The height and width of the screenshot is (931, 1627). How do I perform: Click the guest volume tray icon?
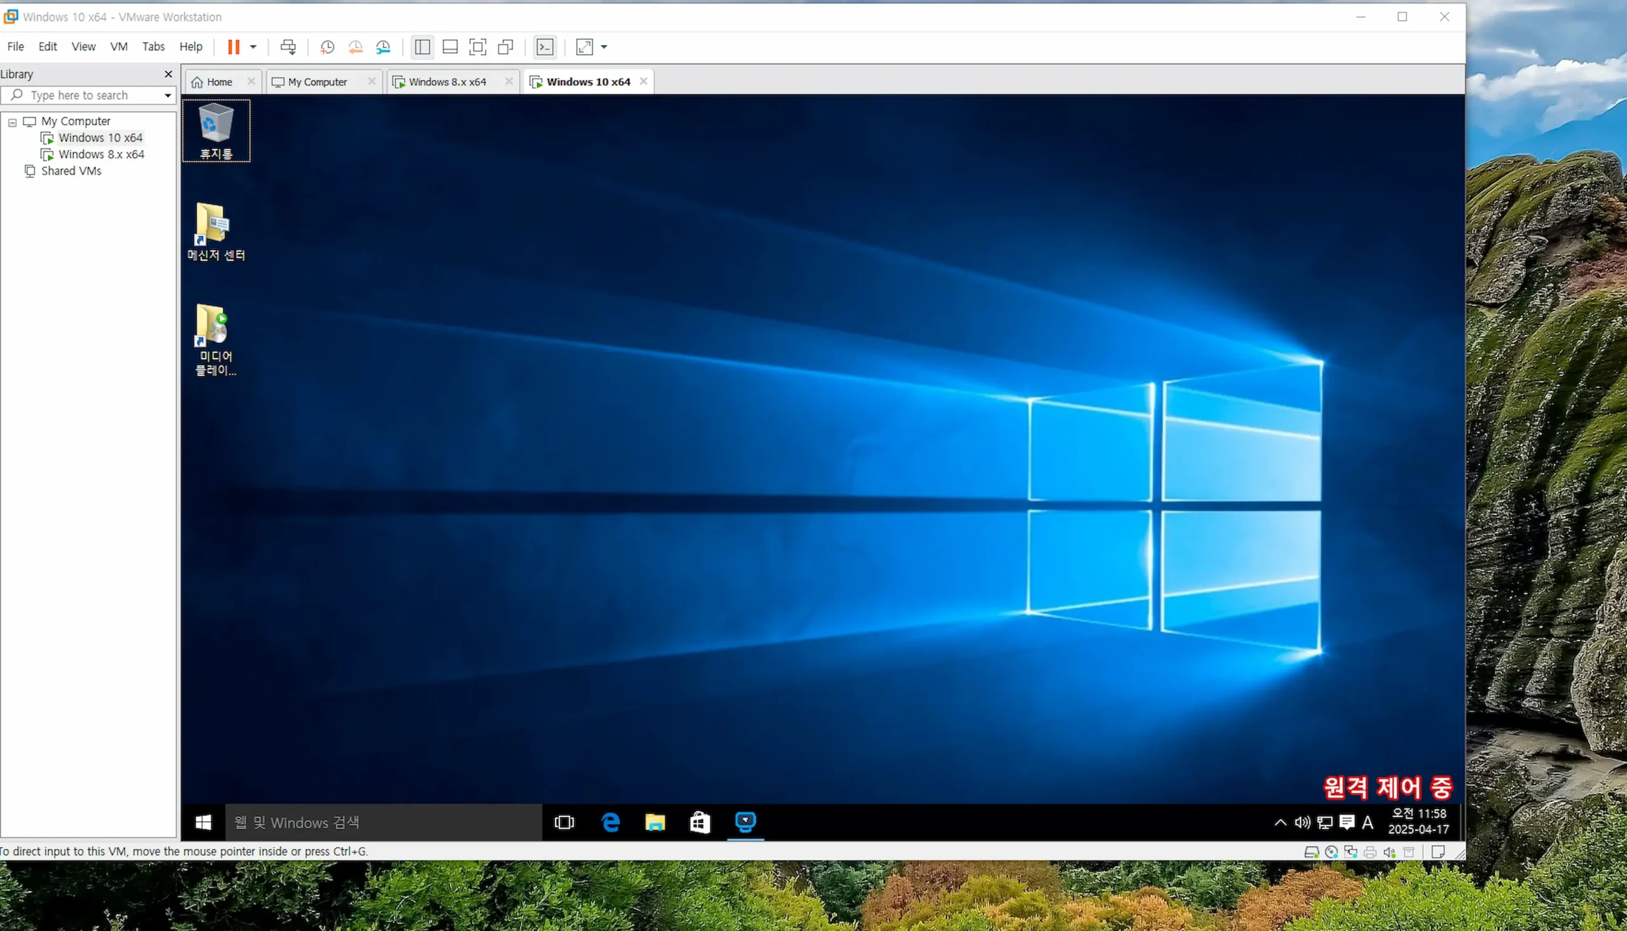click(1302, 823)
